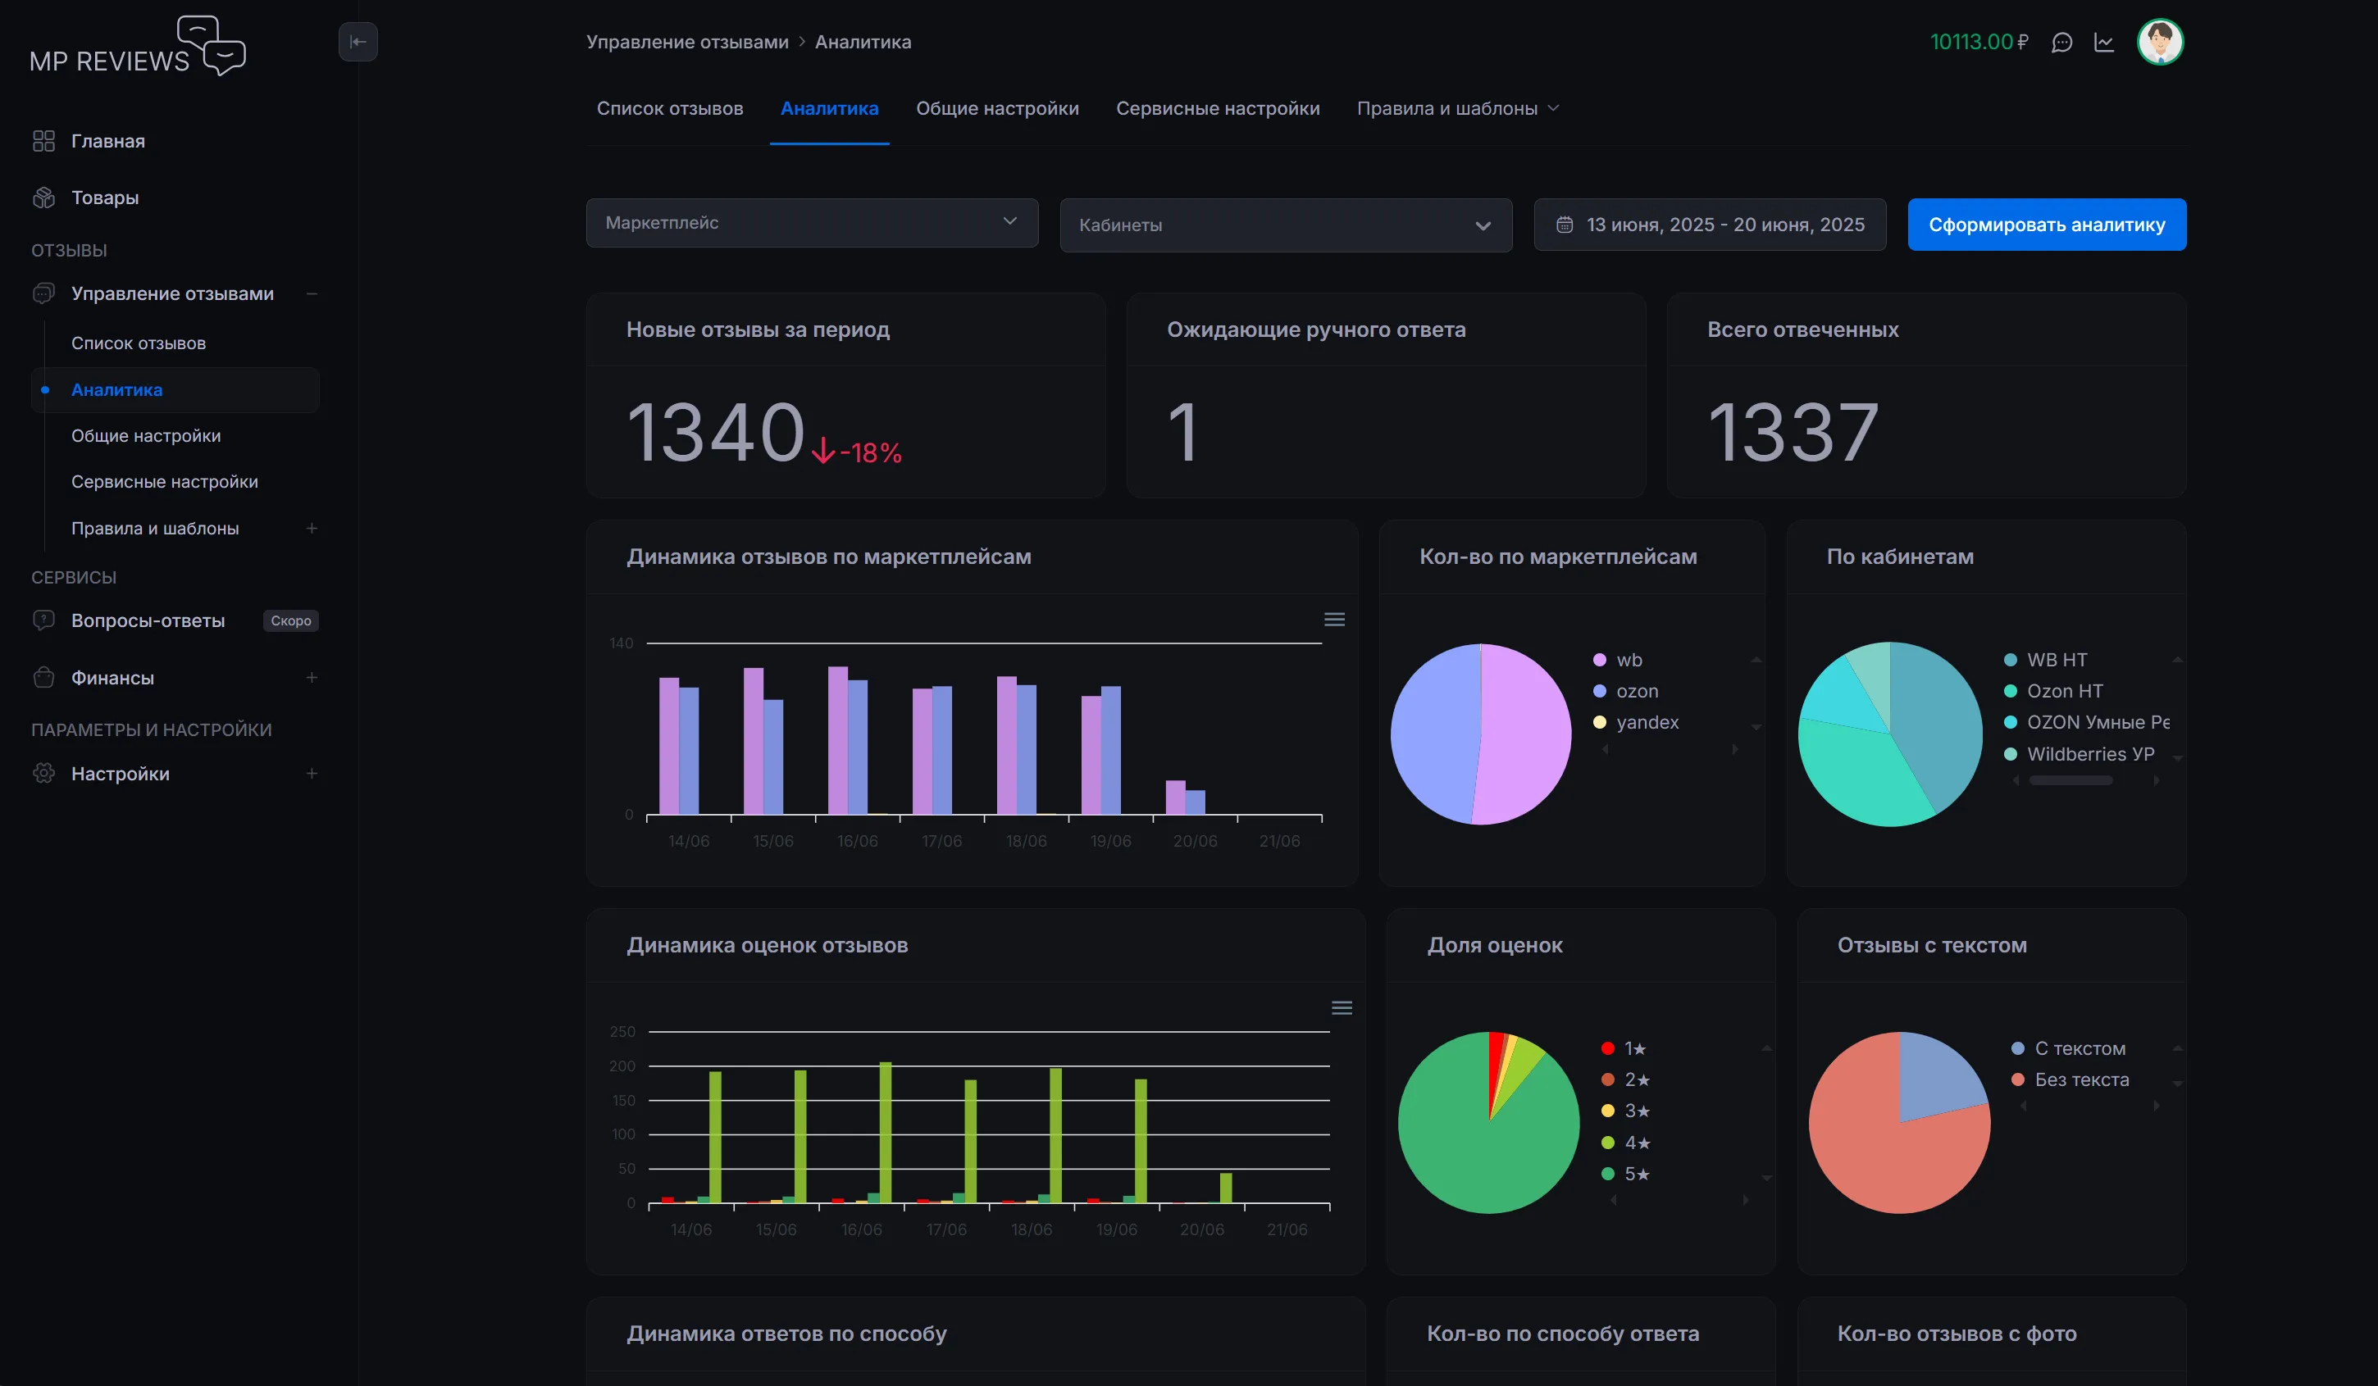
Task: Switch to the Список отзывов tab
Action: click(x=670, y=108)
